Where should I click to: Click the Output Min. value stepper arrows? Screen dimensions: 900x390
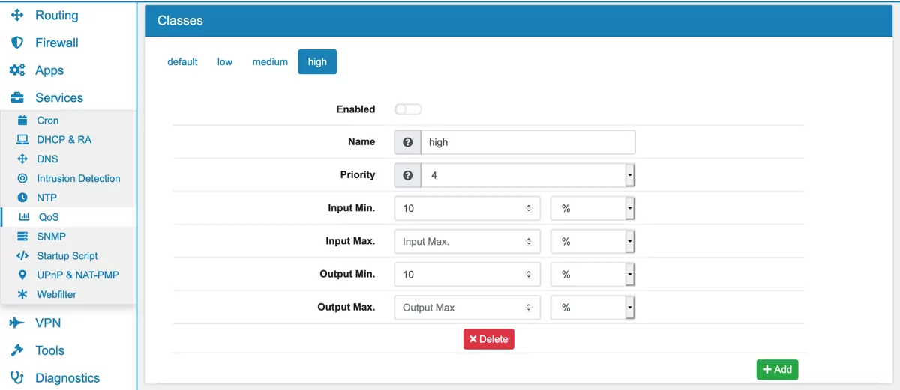tap(529, 275)
